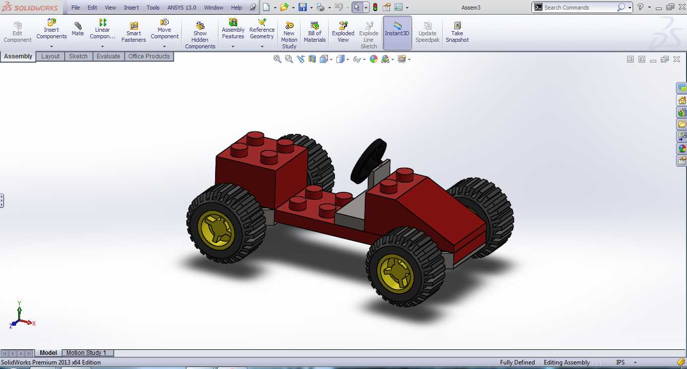
Task: Click Show Hidden Components icon
Action: tap(200, 35)
